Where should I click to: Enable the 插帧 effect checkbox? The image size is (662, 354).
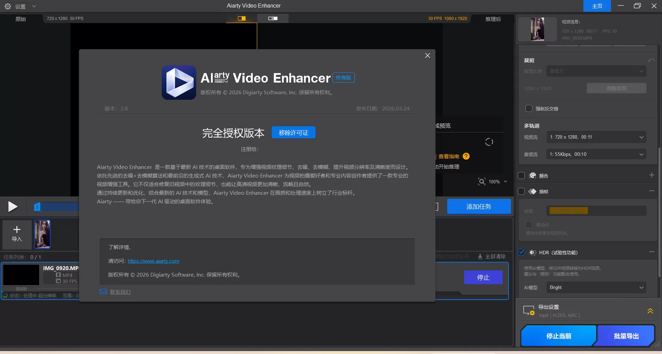click(521, 191)
